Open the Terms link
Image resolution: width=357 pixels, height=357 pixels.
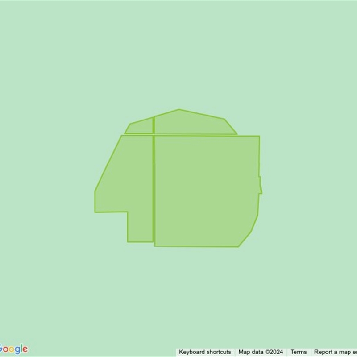pos(299,352)
